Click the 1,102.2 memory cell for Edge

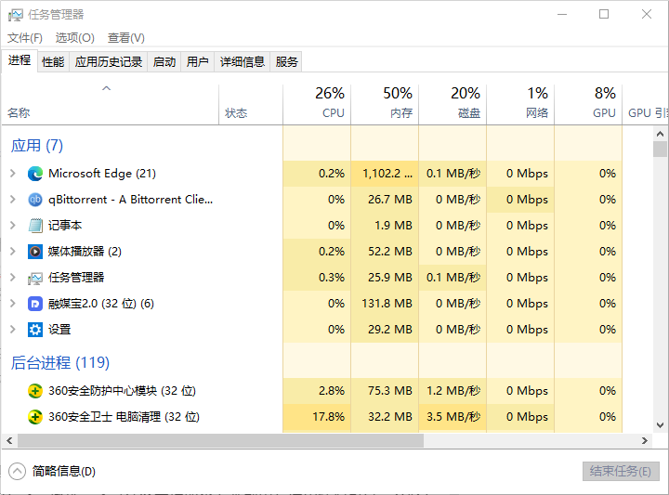[x=385, y=174]
